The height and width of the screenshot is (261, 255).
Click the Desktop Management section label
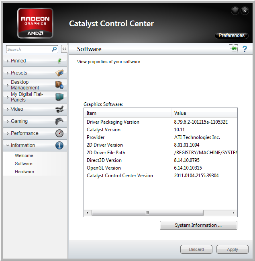25,85
